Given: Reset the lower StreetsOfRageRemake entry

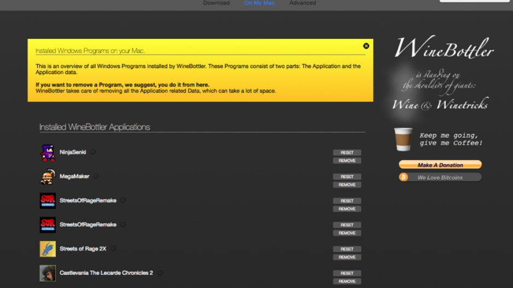Looking at the screenshot, I should 347,225.
